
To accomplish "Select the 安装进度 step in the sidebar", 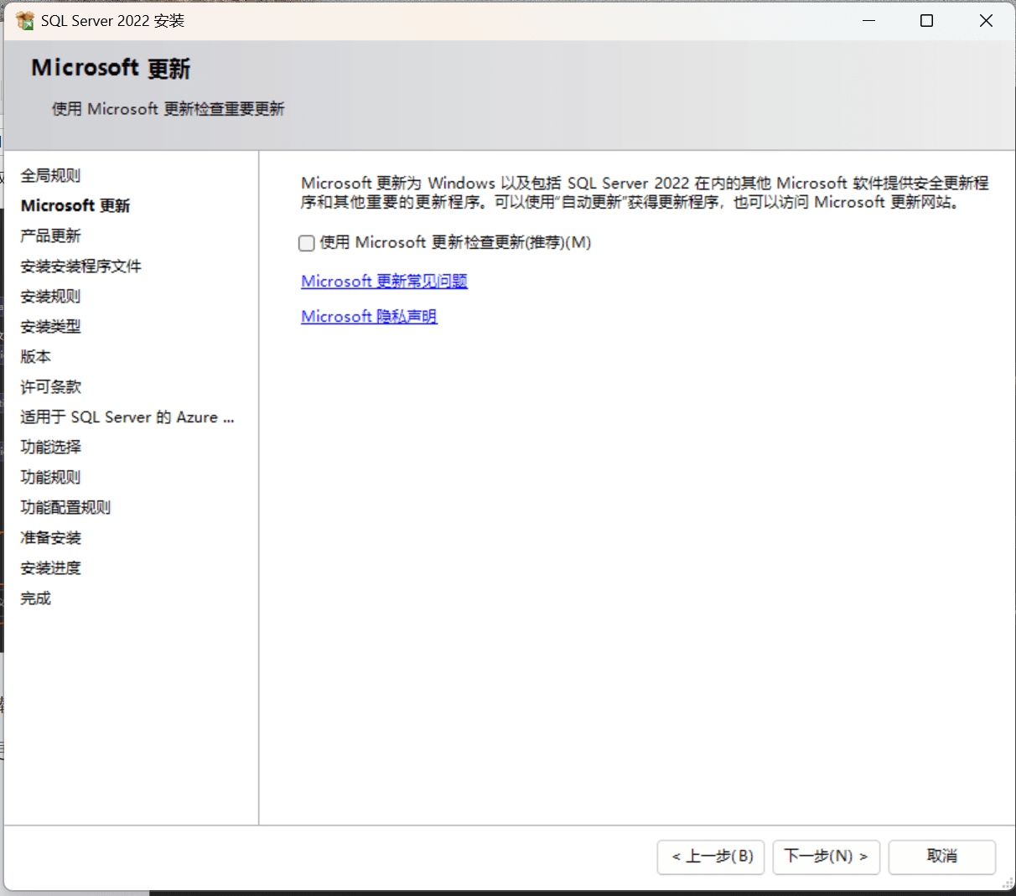I will coord(50,567).
